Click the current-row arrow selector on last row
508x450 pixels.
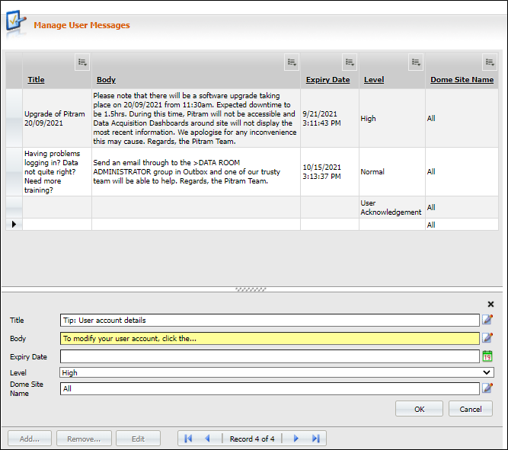tap(14, 224)
